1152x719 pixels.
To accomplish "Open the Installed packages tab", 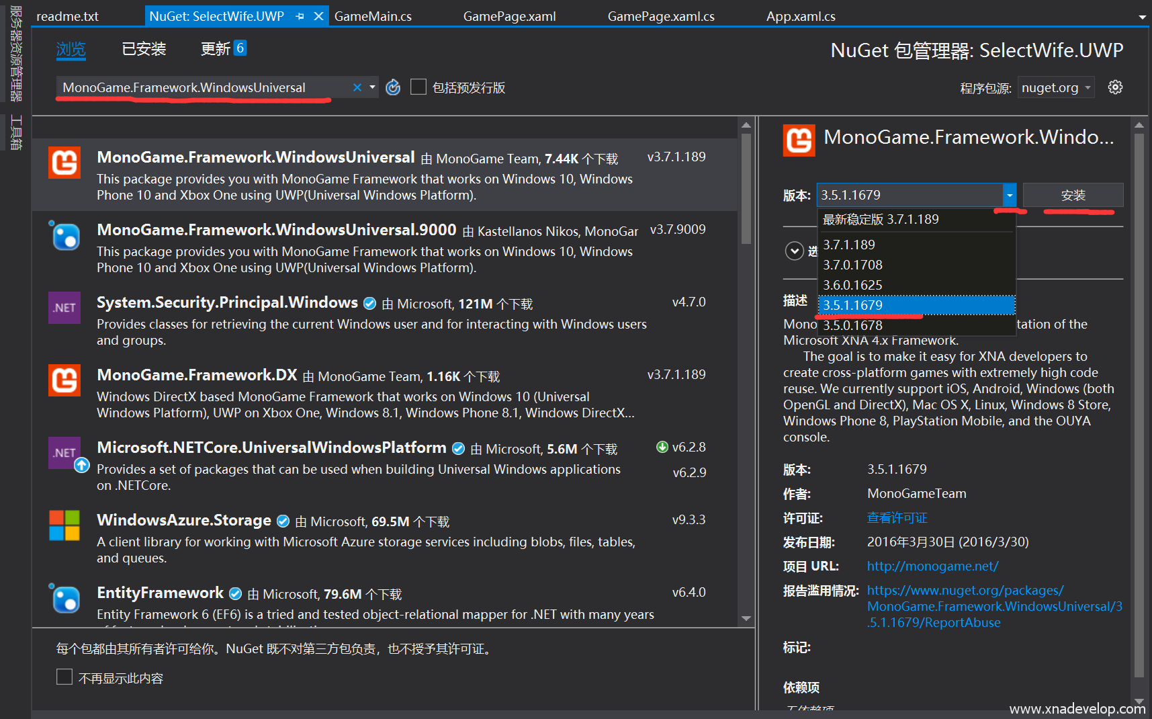I will (144, 49).
